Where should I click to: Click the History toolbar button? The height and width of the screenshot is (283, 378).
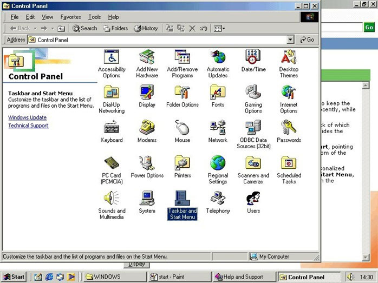coord(146,29)
